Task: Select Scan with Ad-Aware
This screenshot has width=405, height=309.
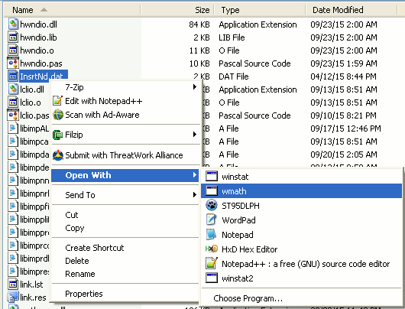Action: [126, 115]
